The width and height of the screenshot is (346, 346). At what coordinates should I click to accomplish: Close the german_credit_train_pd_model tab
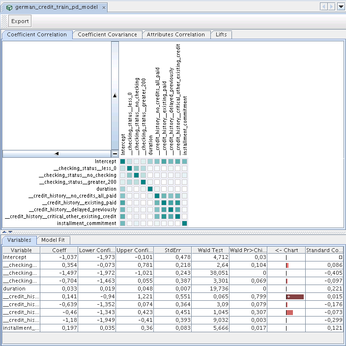pos(104,8)
